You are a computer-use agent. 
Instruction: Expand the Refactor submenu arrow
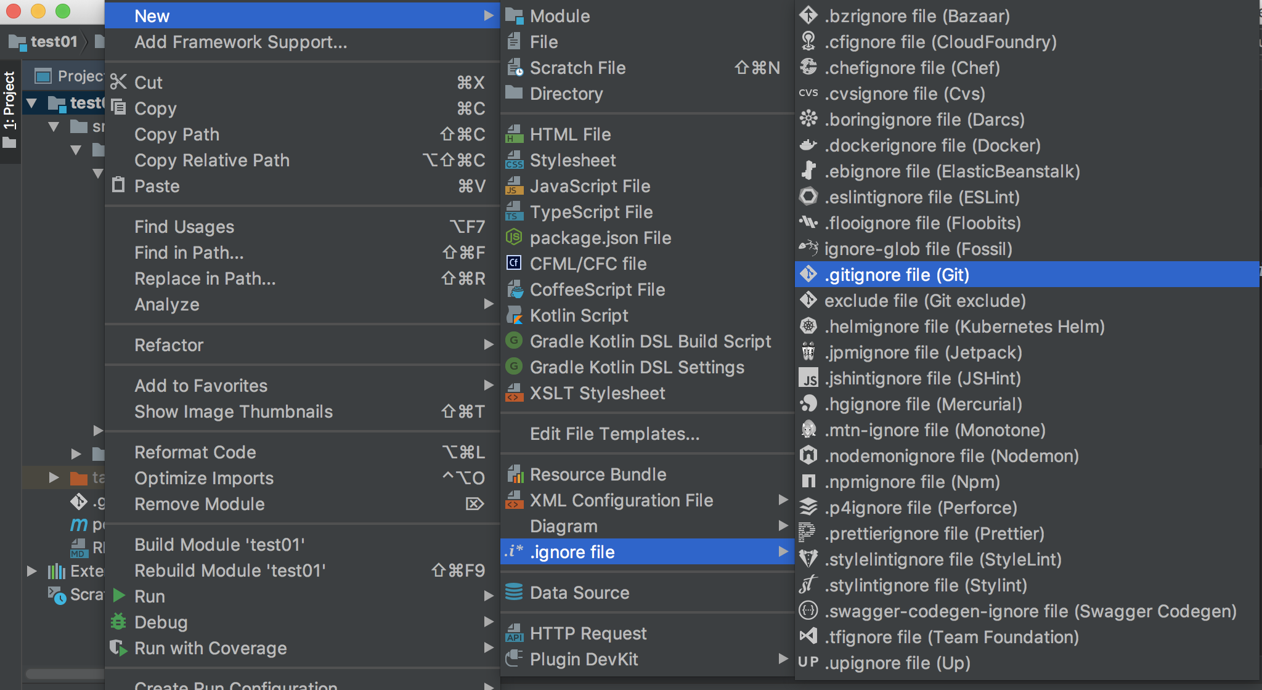(489, 345)
